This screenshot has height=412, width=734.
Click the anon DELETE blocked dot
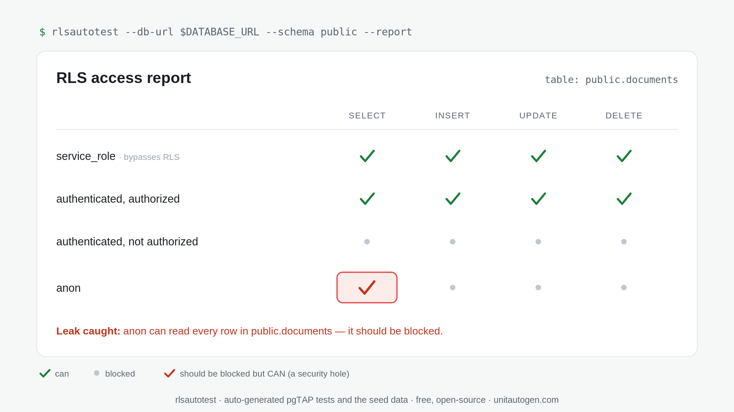(x=624, y=287)
